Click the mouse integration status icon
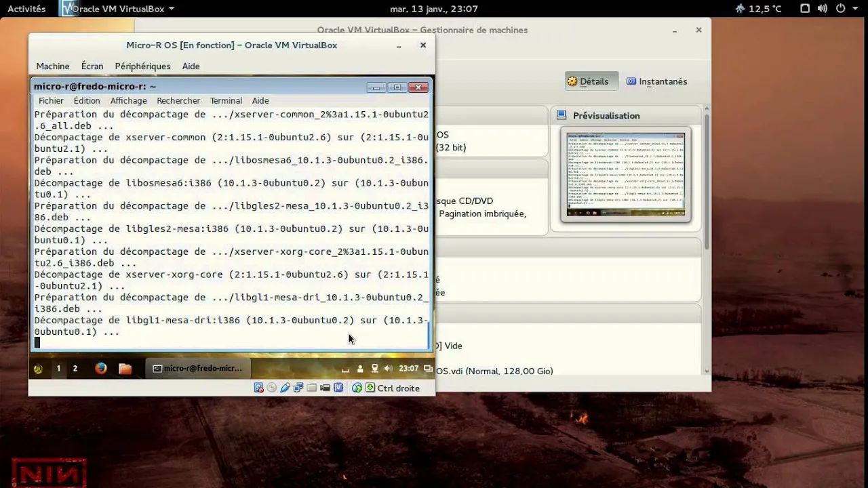868x488 pixels. tap(357, 388)
